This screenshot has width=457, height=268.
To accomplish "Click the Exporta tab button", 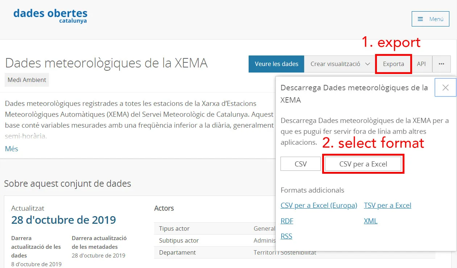I will click(393, 64).
